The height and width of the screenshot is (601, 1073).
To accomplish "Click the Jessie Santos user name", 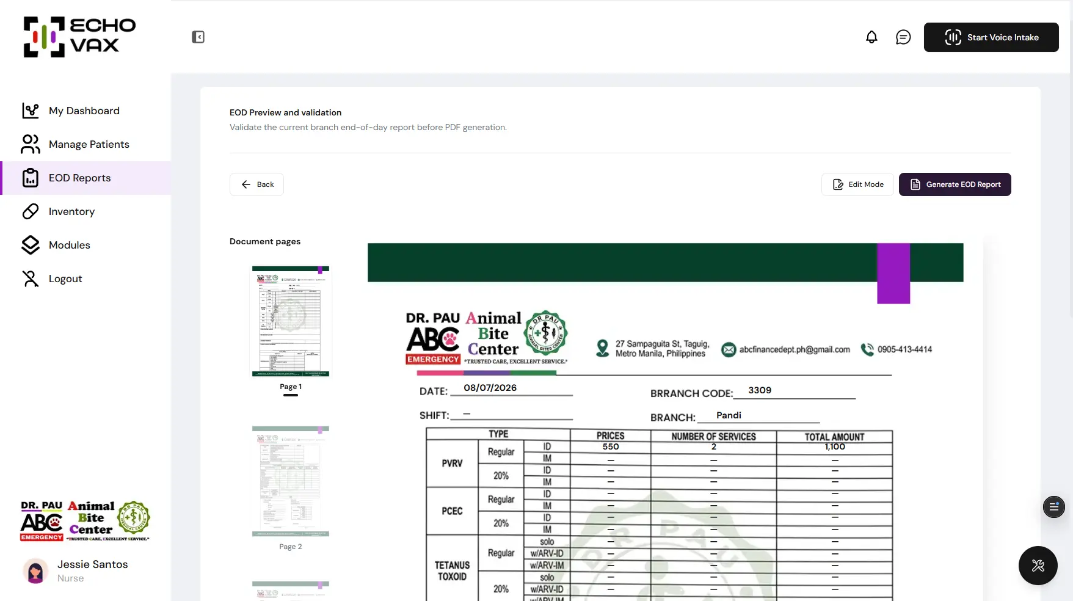I will click(93, 564).
